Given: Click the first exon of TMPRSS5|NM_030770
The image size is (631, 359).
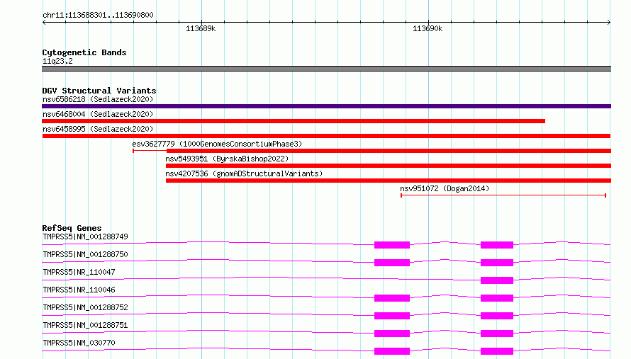Looking at the screenshot, I should point(392,351).
